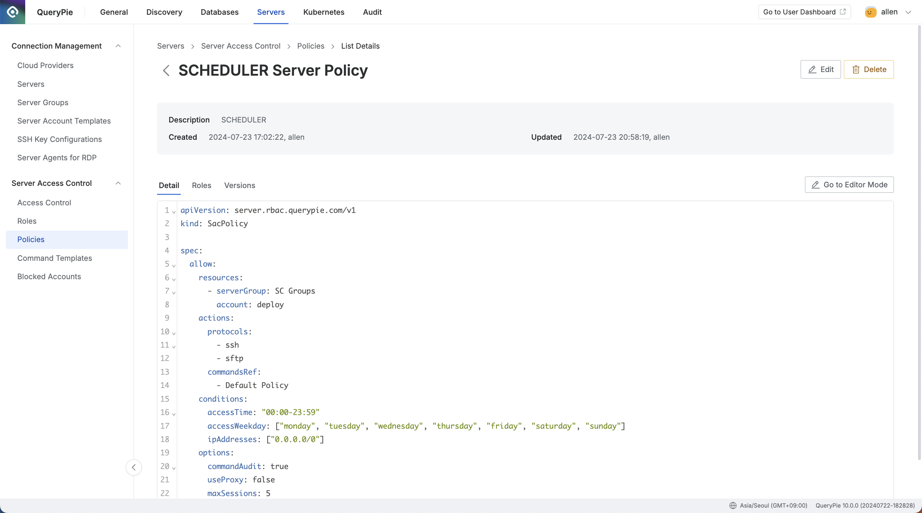
Task: Open Server Account Templates in sidebar
Action: 64,121
